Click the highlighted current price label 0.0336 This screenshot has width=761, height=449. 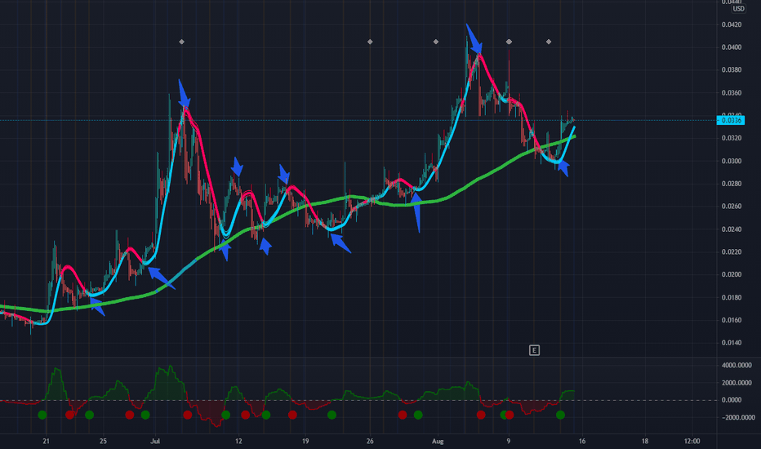point(731,120)
